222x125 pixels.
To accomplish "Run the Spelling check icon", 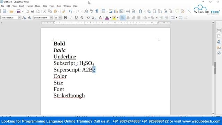I will pos(92,11).
